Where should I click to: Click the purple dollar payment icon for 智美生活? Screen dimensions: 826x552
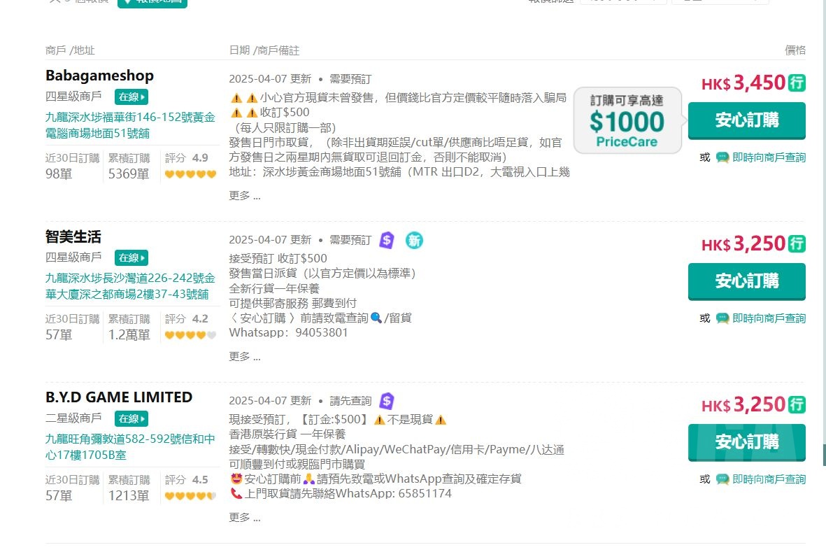tap(386, 240)
